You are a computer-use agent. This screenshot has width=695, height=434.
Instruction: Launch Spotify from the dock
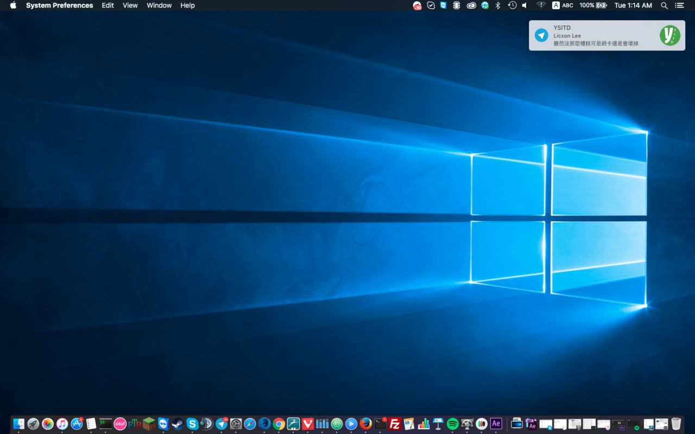pyautogui.click(x=452, y=424)
